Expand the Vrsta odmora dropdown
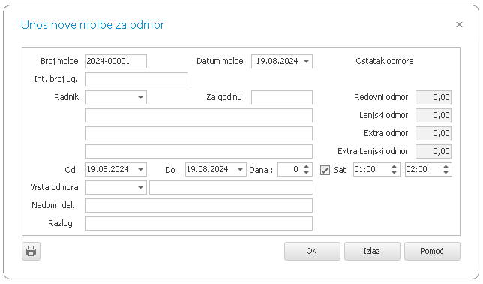483x284 pixels. pyautogui.click(x=140, y=187)
